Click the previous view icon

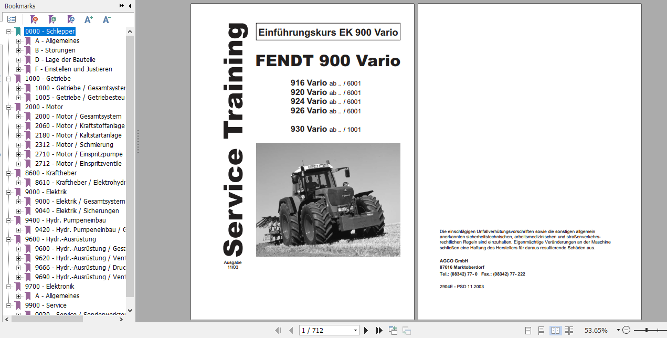[x=393, y=330]
